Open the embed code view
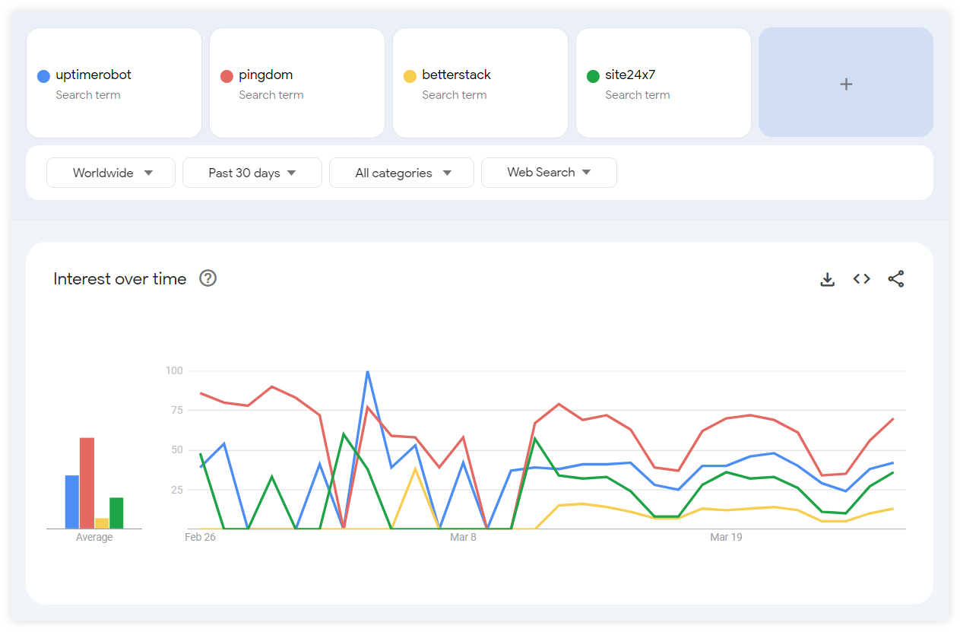Viewport: 960px width, 632px height. (861, 278)
